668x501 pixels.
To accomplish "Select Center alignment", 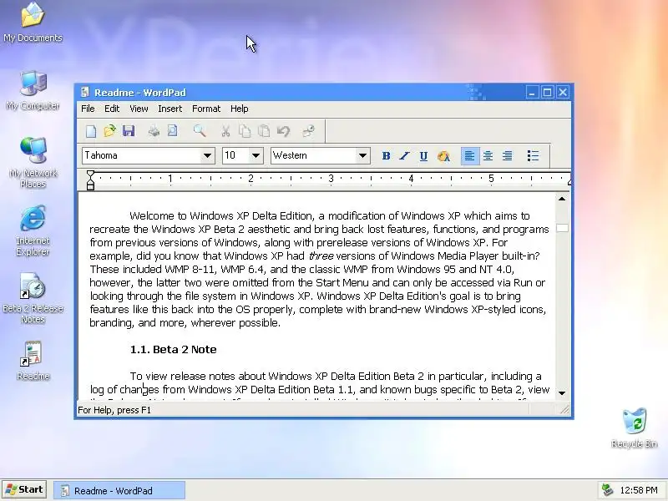I will click(488, 156).
